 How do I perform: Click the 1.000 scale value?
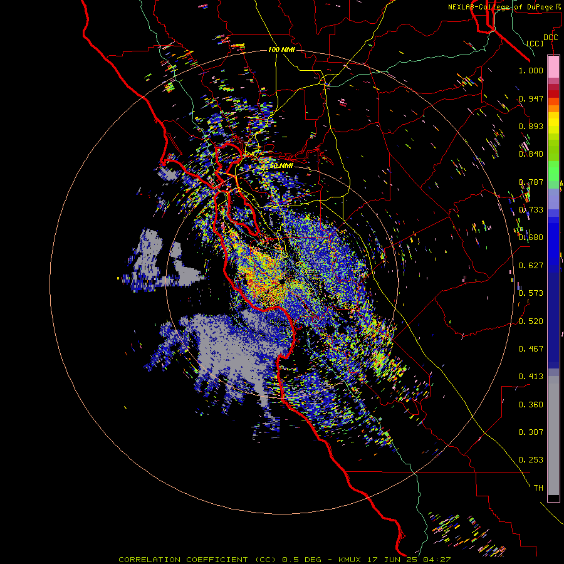coord(531,70)
